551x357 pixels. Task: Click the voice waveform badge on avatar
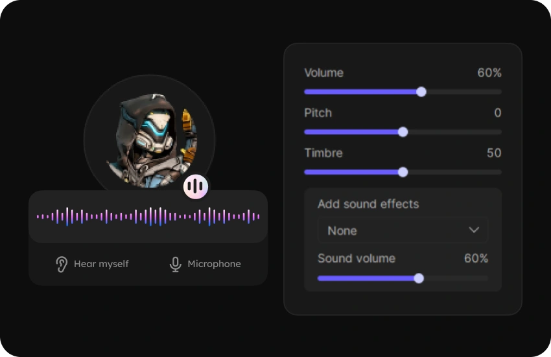195,187
